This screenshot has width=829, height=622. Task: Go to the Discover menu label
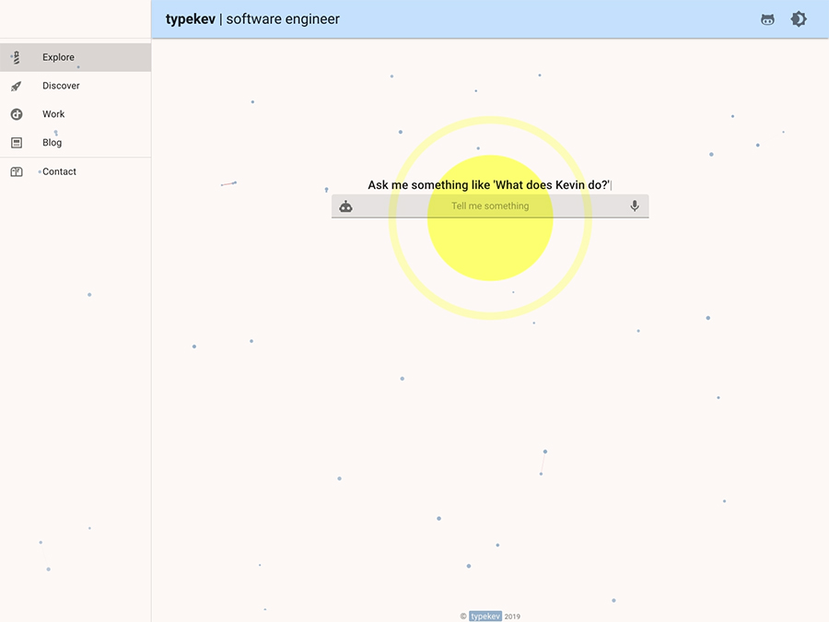pyautogui.click(x=61, y=86)
